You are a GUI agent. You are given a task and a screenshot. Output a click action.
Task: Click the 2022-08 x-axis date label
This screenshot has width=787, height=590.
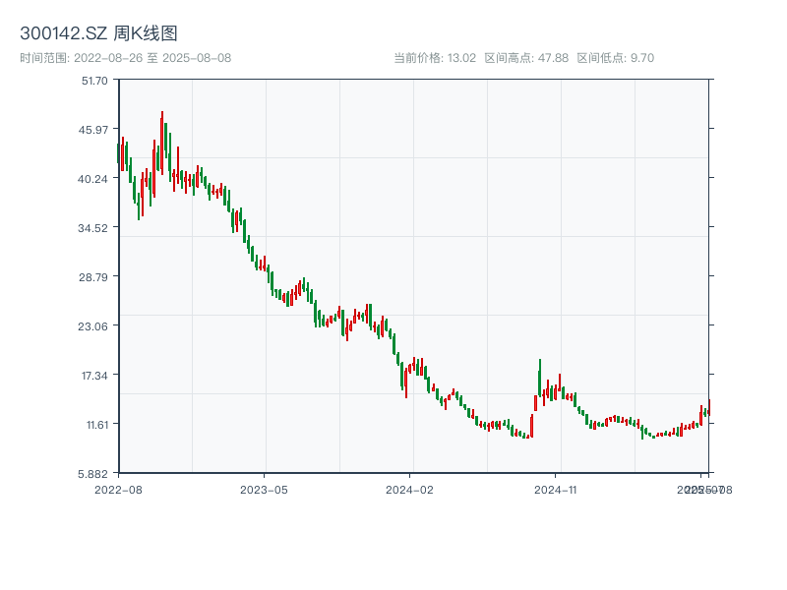(120, 490)
